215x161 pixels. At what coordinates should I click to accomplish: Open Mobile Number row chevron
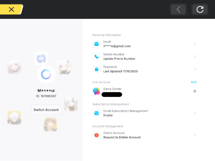(195, 57)
